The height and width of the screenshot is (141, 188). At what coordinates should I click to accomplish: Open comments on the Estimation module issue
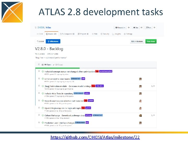tap(153, 86)
